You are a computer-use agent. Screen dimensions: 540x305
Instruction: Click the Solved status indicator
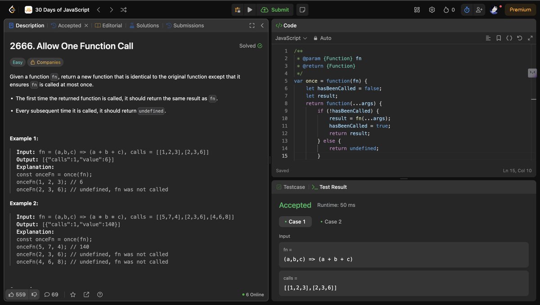tap(251, 46)
